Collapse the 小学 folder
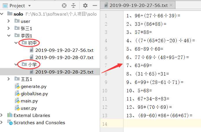Image resolution: width=201 pixels, height=132 pixels. click(16, 64)
